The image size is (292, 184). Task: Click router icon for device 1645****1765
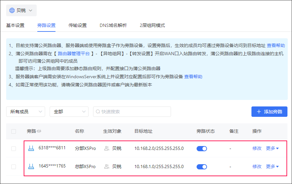(x=31, y=166)
